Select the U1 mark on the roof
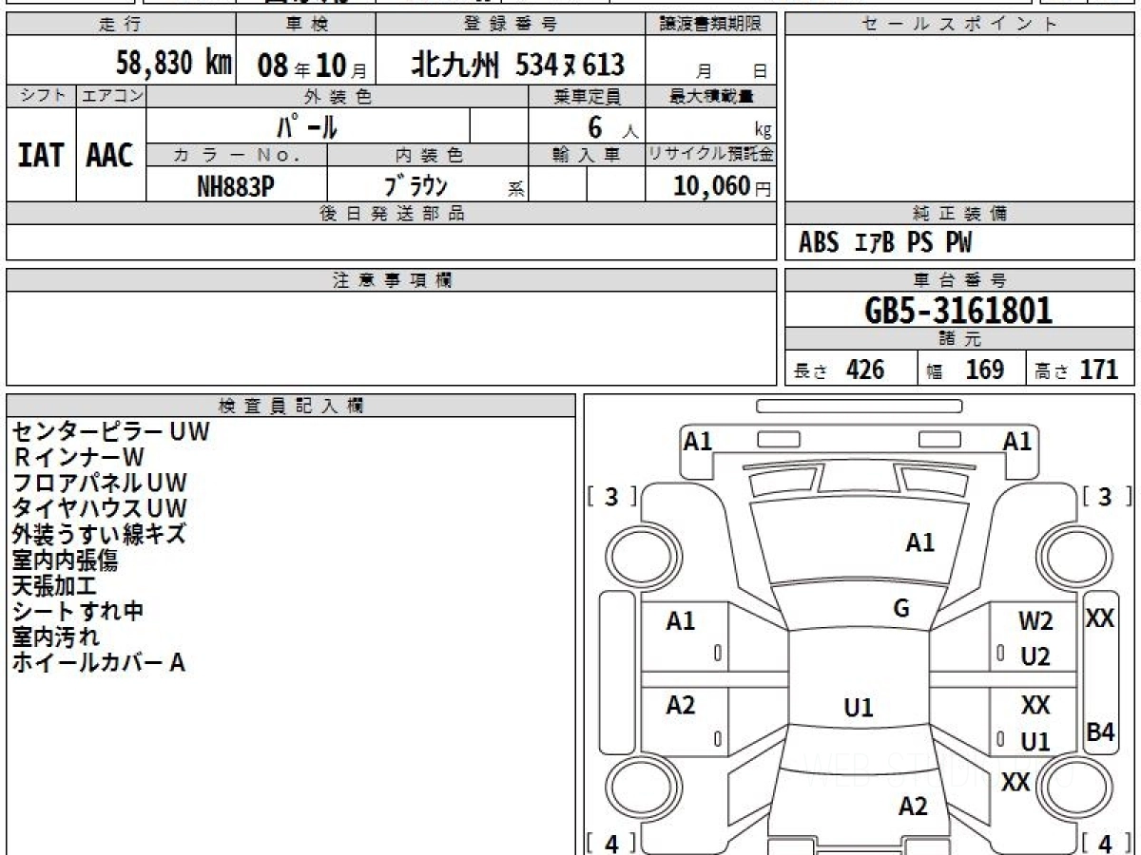Screen dimensions: 1141x855 click(x=859, y=708)
